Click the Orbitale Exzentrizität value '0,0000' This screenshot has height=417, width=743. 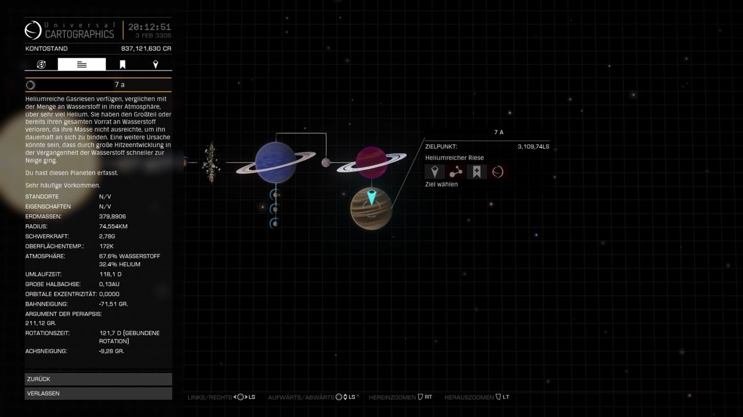[109, 294]
